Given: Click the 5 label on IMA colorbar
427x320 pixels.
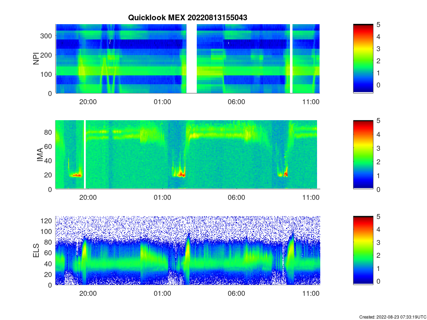Looking at the screenshot, I should [378, 121].
